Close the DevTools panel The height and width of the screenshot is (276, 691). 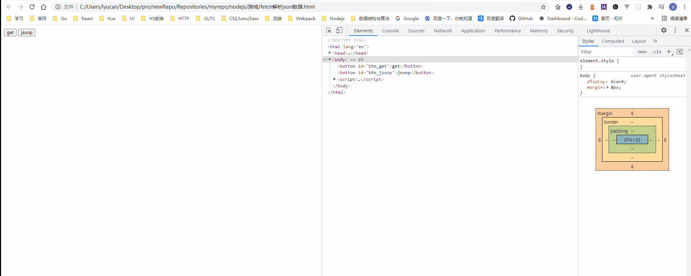pos(687,31)
